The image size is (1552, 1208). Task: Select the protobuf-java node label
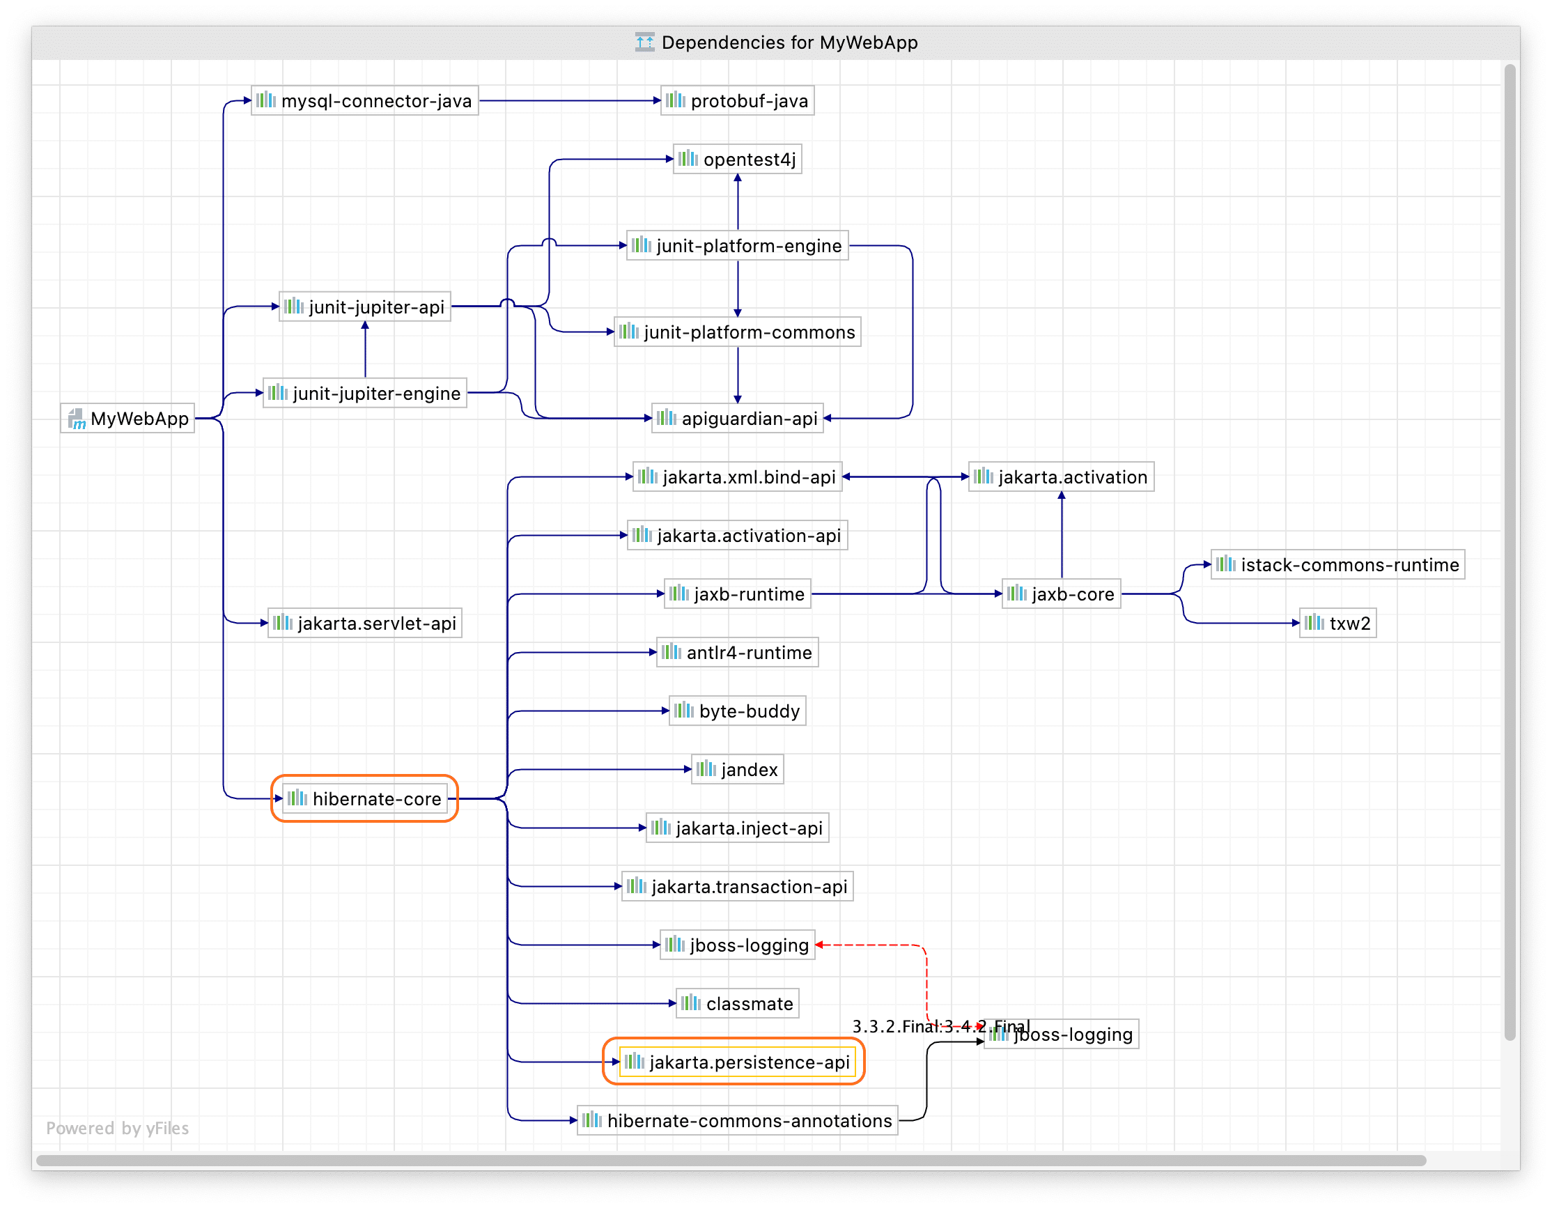(750, 101)
